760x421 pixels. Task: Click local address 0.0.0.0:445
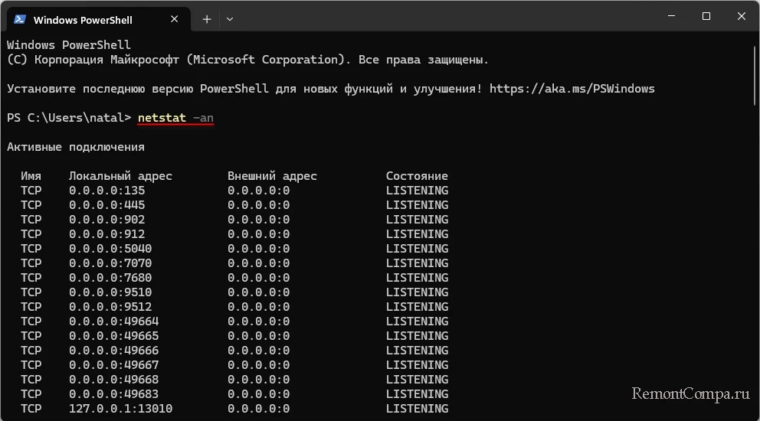coord(106,205)
